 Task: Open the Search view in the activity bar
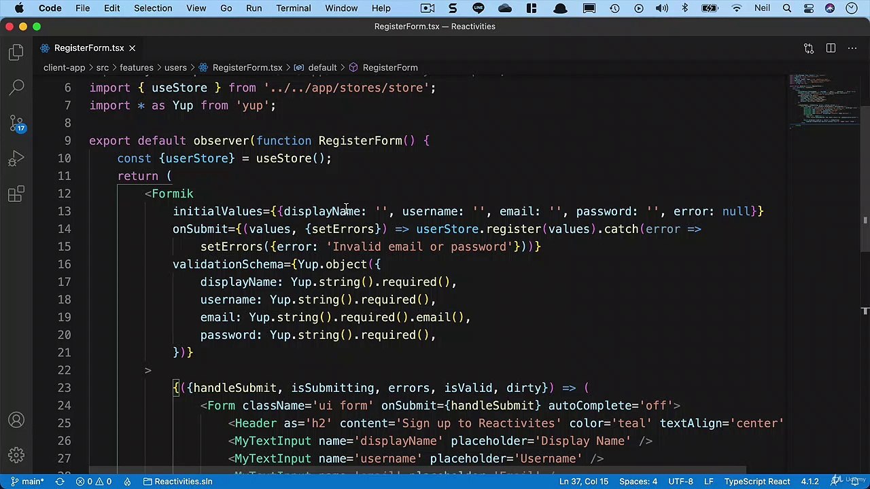16,87
